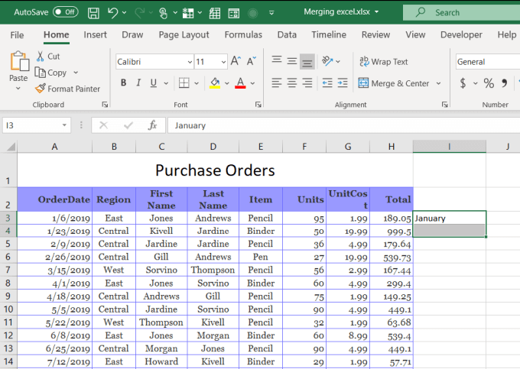This screenshot has height=369, width=520.
Task: Toggle the AutoSave switch
Action: [x=65, y=12]
